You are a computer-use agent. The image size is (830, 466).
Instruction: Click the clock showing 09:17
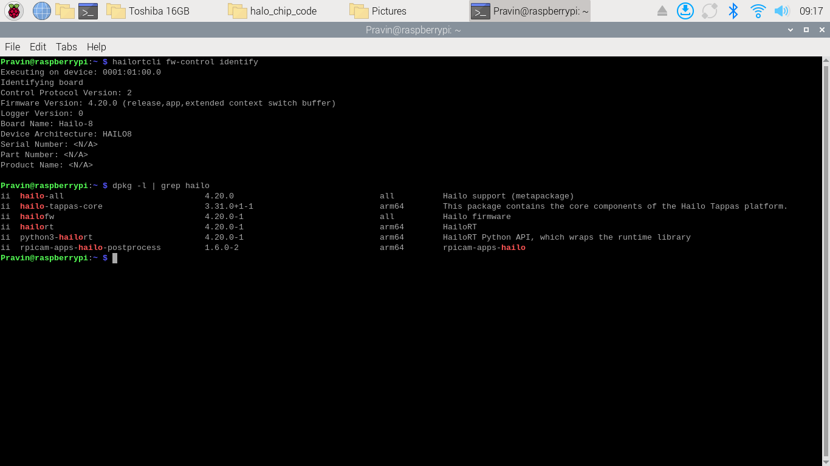click(811, 11)
